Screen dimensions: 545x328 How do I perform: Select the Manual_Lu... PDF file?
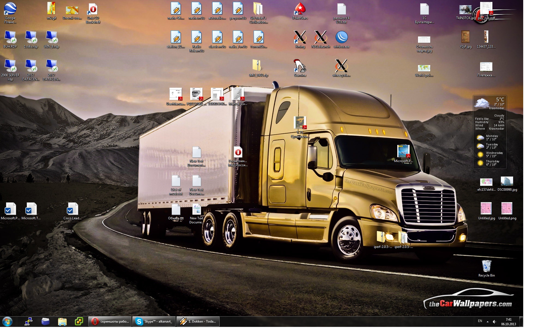click(x=238, y=97)
